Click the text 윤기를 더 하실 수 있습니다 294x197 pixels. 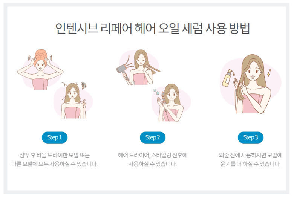pyautogui.click(x=251, y=164)
